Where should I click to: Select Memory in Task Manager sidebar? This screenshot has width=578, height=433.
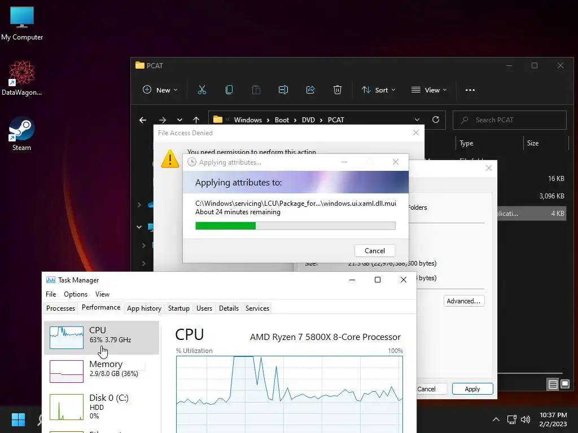[x=102, y=371]
